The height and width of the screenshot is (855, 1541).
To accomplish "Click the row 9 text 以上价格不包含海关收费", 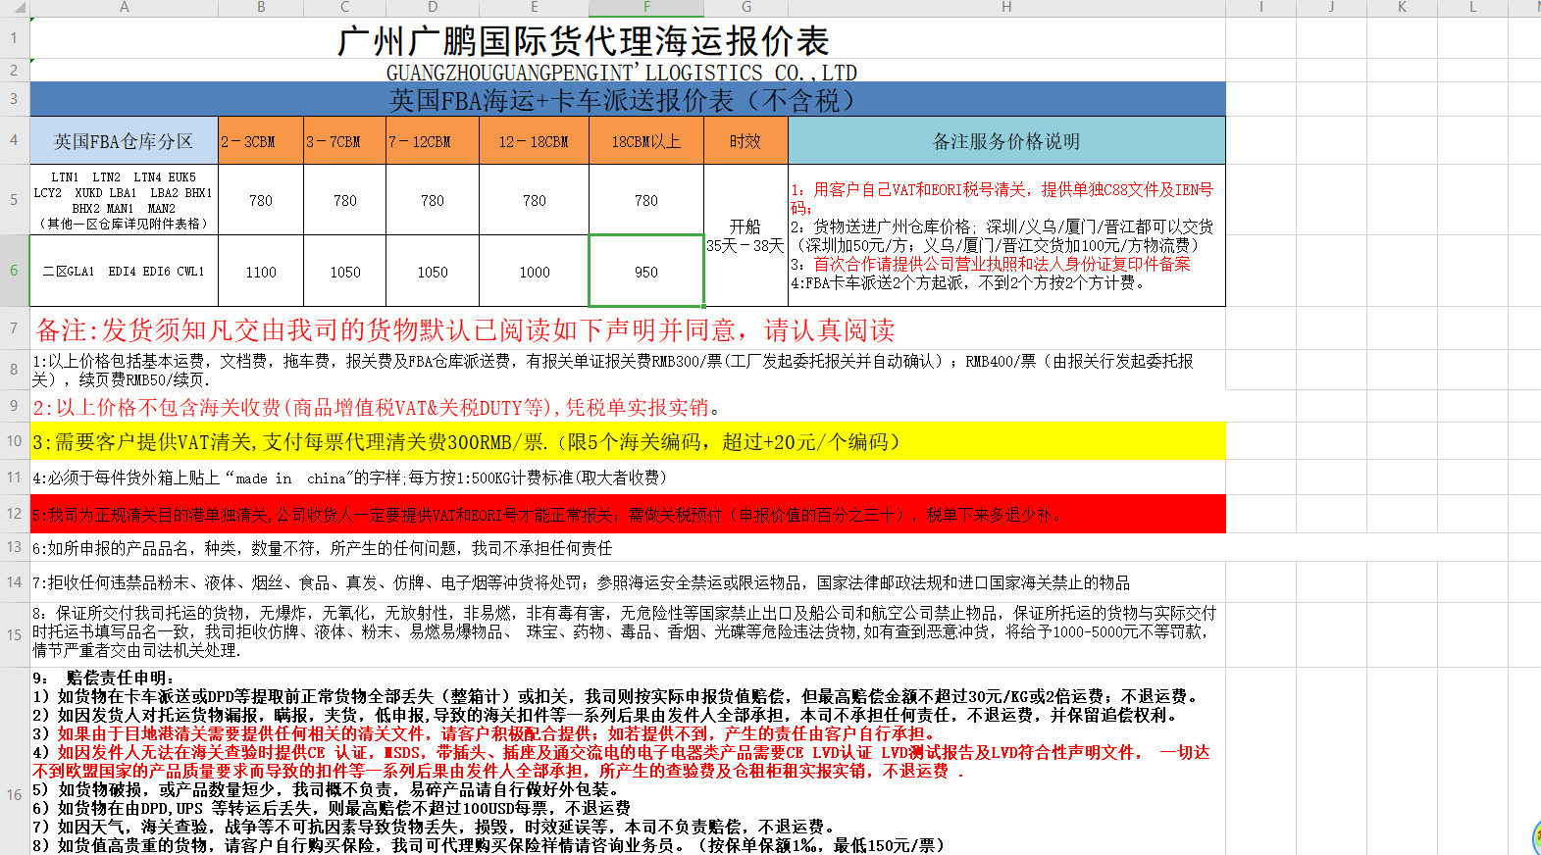I will pyautogui.click(x=378, y=407).
